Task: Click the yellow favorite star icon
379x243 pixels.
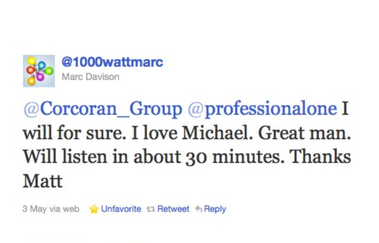Action: [x=94, y=209]
